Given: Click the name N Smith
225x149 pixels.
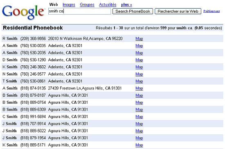Looking at the screenshot, I should pos(10,74).
